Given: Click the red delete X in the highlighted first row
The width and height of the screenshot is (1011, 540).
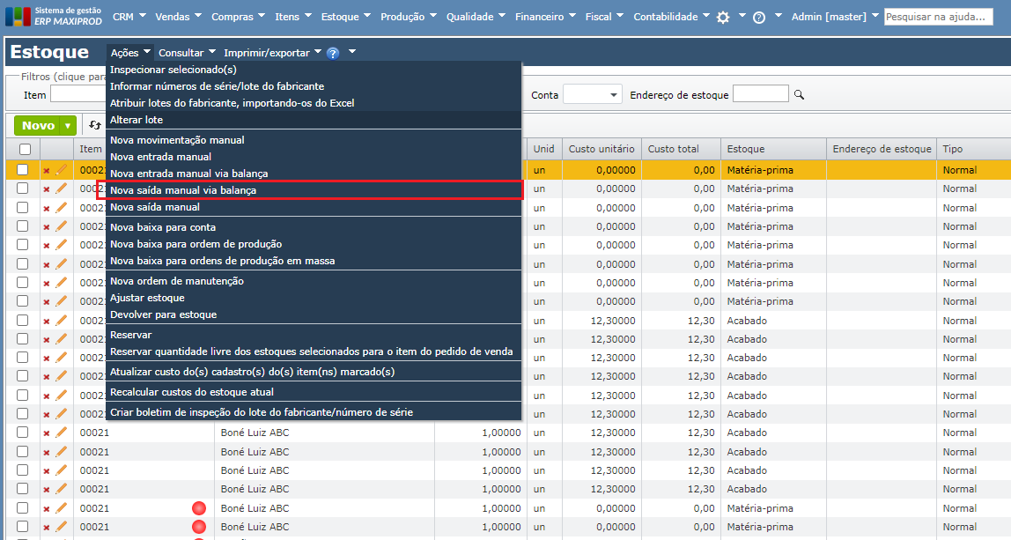Looking at the screenshot, I should pos(47,170).
